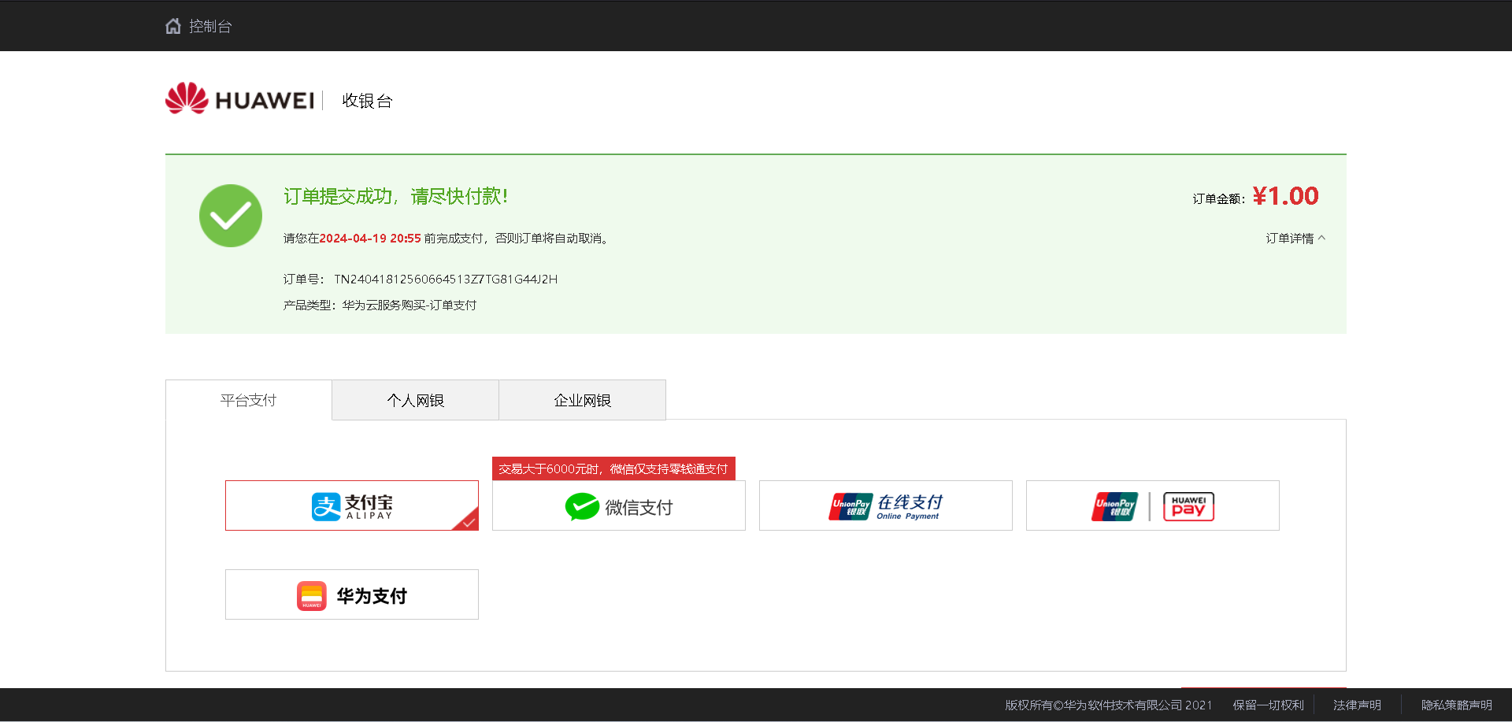This screenshot has height=722, width=1512.
Task: Click the HUAWEI Pay logo
Action: pos(1188,506)
